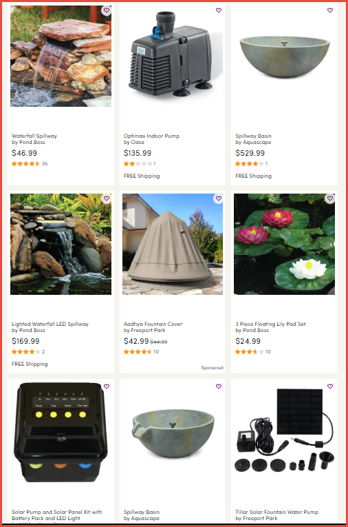
Task: Check star rating of Waterfall Spillway with 35 reviews
Action: coord(26,164)
